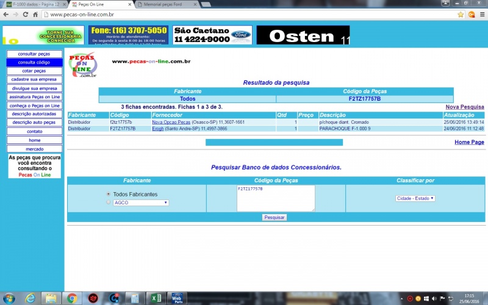Screen dimensions: 488x305
Task: Click the browser forward arrow
Action: (x=16, y=14)
